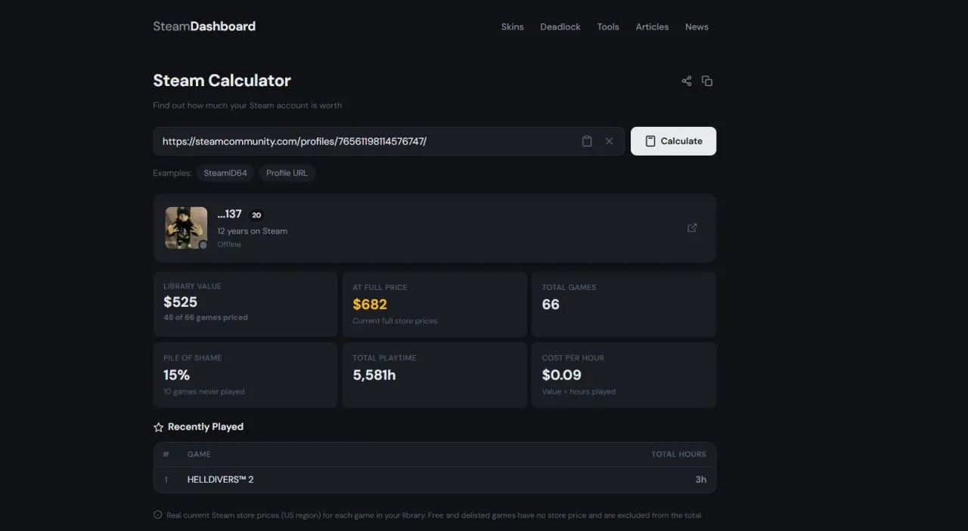Click the Game column header
Viewport: 968px width, 531px height.
(199, 455)
